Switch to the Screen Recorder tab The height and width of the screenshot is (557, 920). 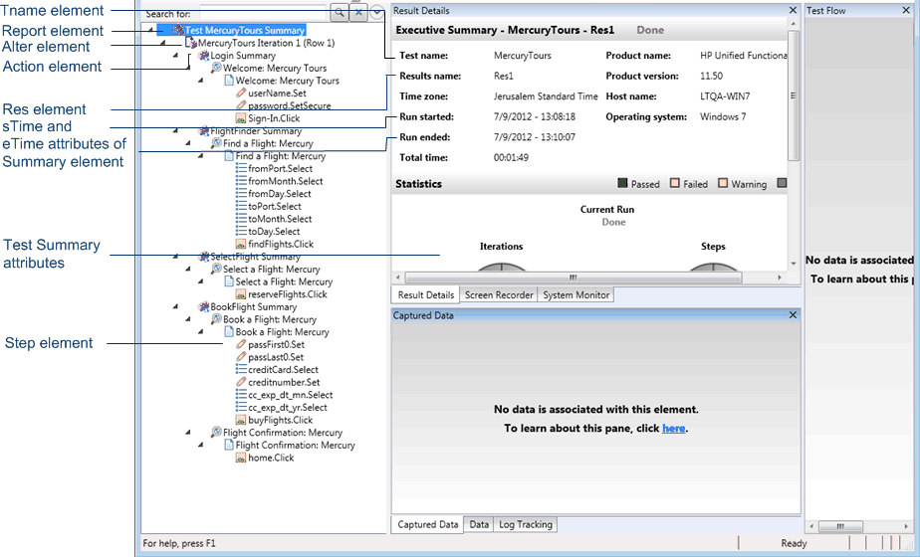498,295
